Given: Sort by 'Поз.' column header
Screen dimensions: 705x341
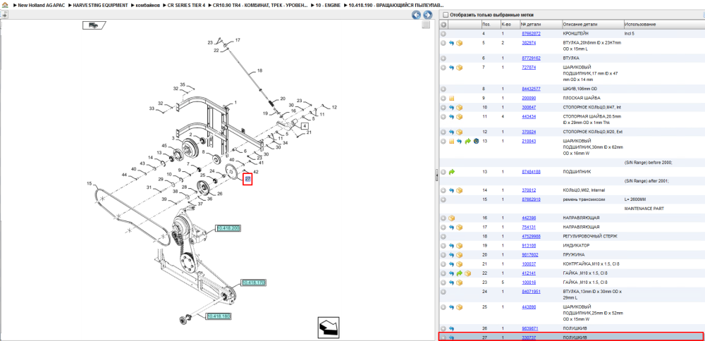Looking at the screenshot, I should click(486, 24).
